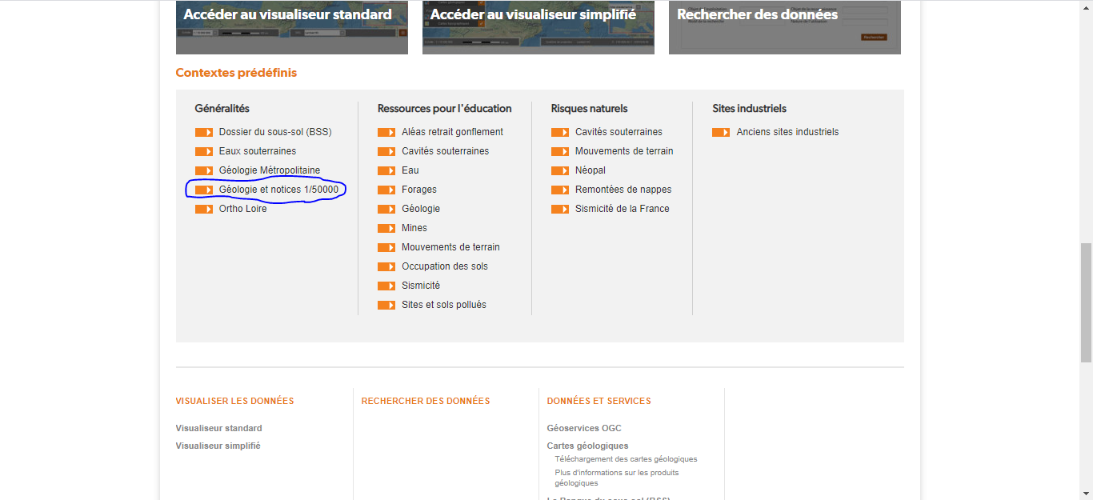Open Sites et sols pollués link

443,305
